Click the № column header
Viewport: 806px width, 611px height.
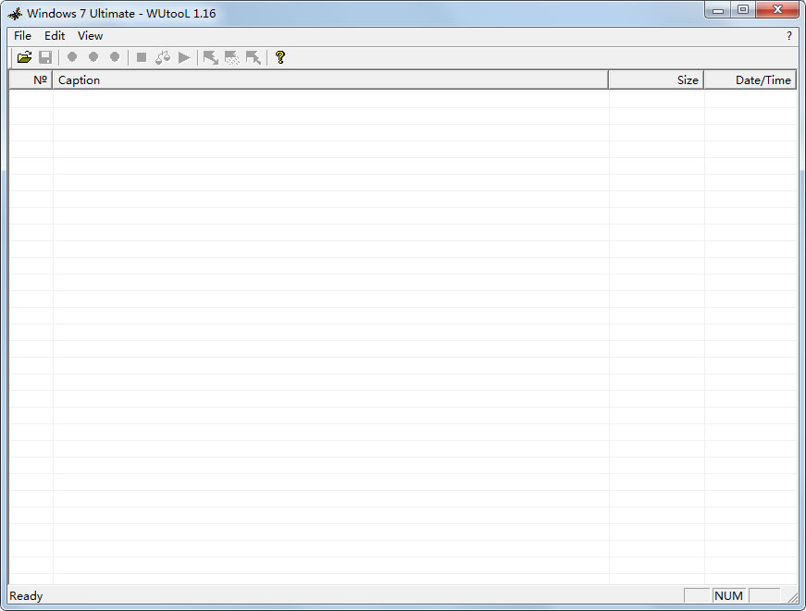point(31,80)
